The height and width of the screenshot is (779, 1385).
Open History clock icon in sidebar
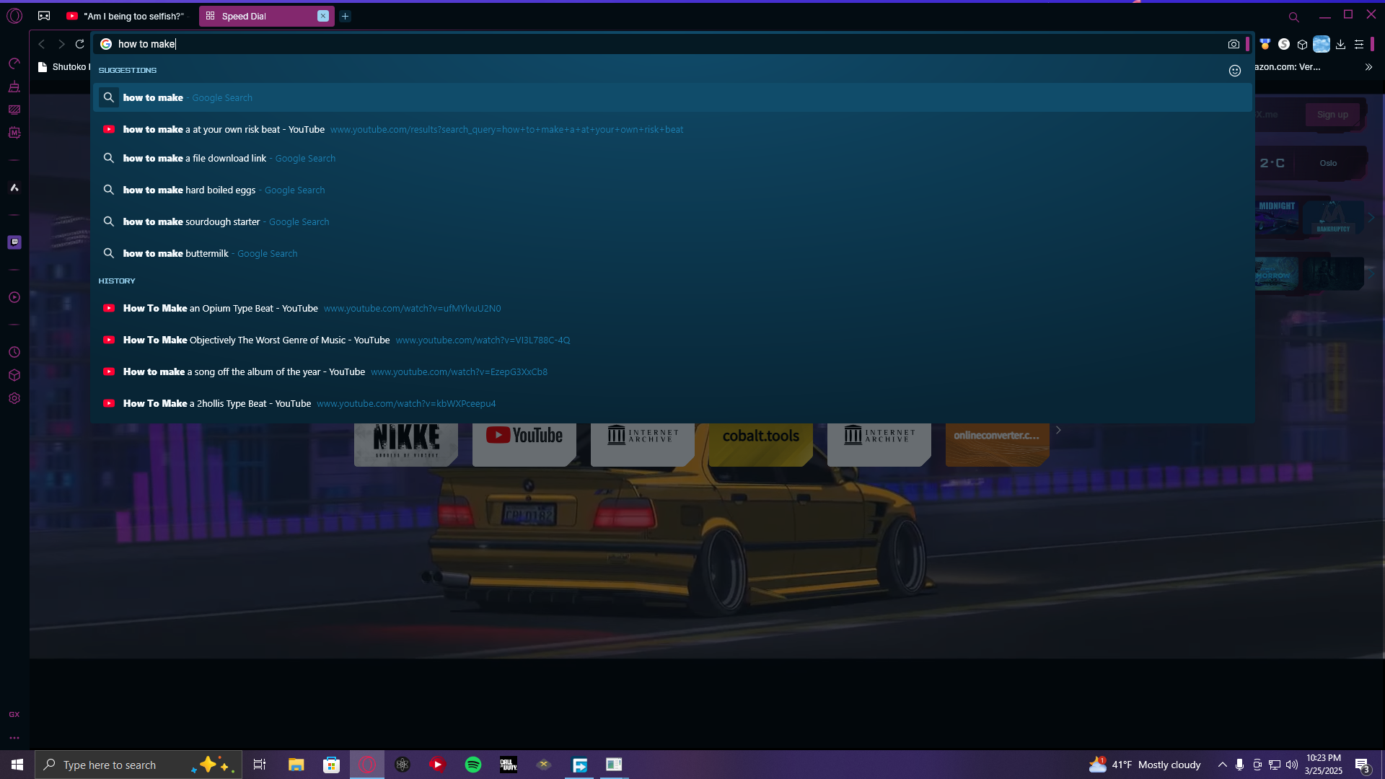click(14, 352)
